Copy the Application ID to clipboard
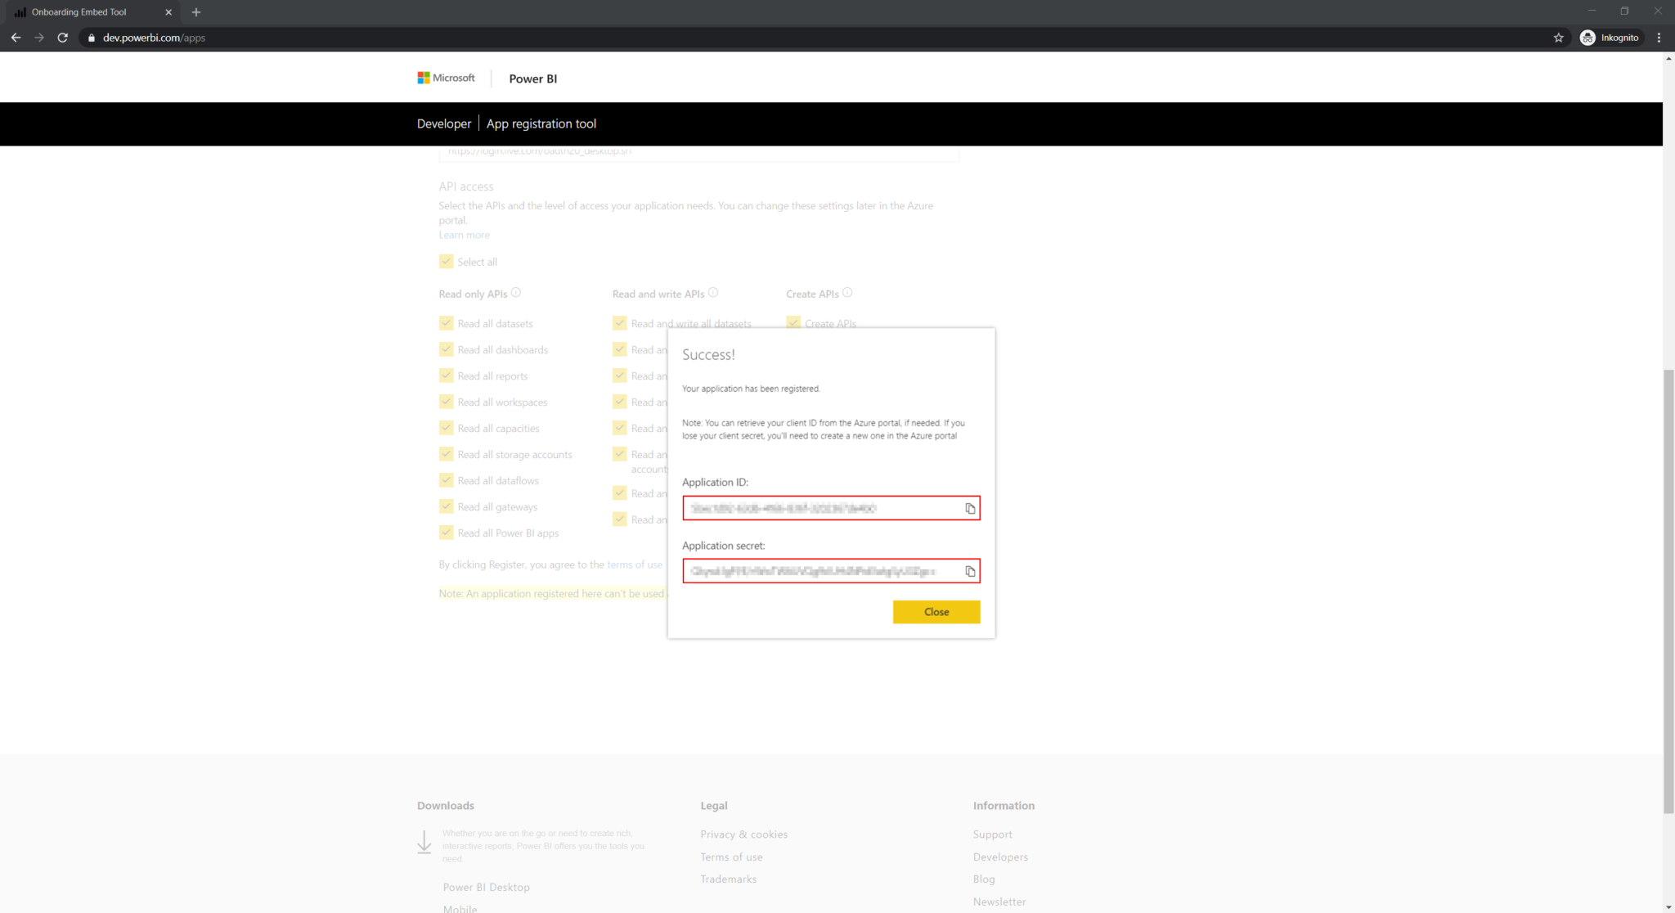Image resolution: width=1675 pixels, height=913 pixels. click(970, 508)
